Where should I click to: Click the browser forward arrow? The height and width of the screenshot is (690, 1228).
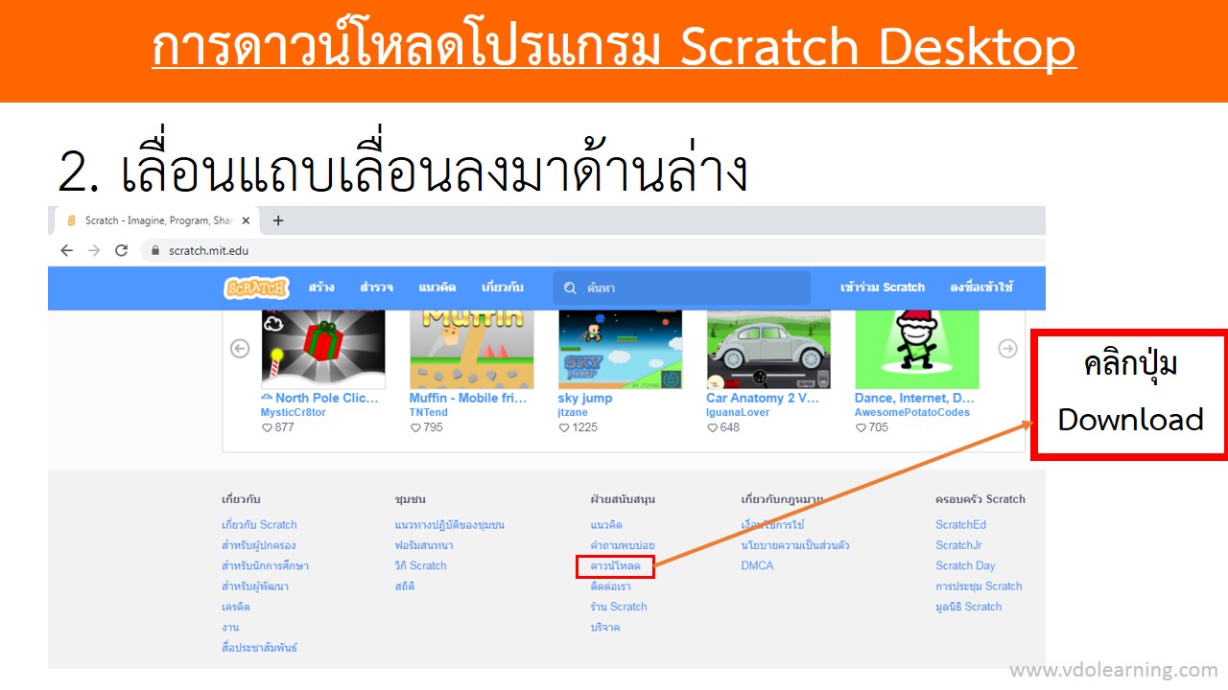click(x=94, y=250)
